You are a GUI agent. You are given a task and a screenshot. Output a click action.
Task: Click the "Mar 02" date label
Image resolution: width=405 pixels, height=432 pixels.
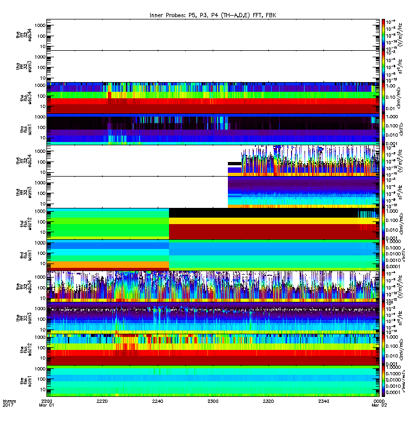(379, 405)
